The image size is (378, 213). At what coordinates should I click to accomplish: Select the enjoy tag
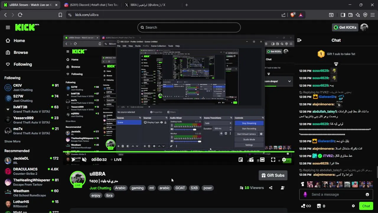coord(96,195)
